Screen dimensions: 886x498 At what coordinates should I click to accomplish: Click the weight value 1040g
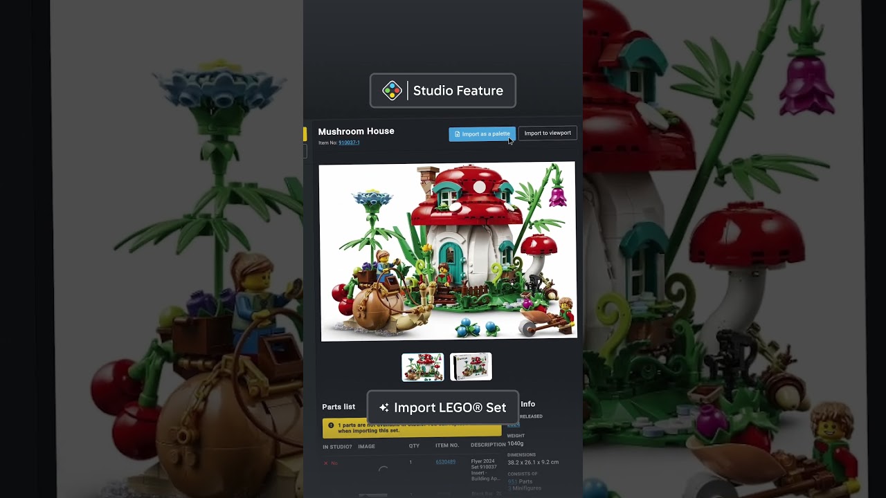pyautogui.click(x=515, y=443)
